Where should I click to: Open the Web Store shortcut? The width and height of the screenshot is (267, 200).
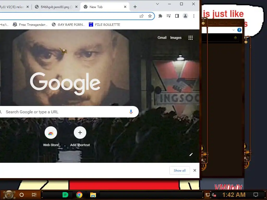[51, 136]
